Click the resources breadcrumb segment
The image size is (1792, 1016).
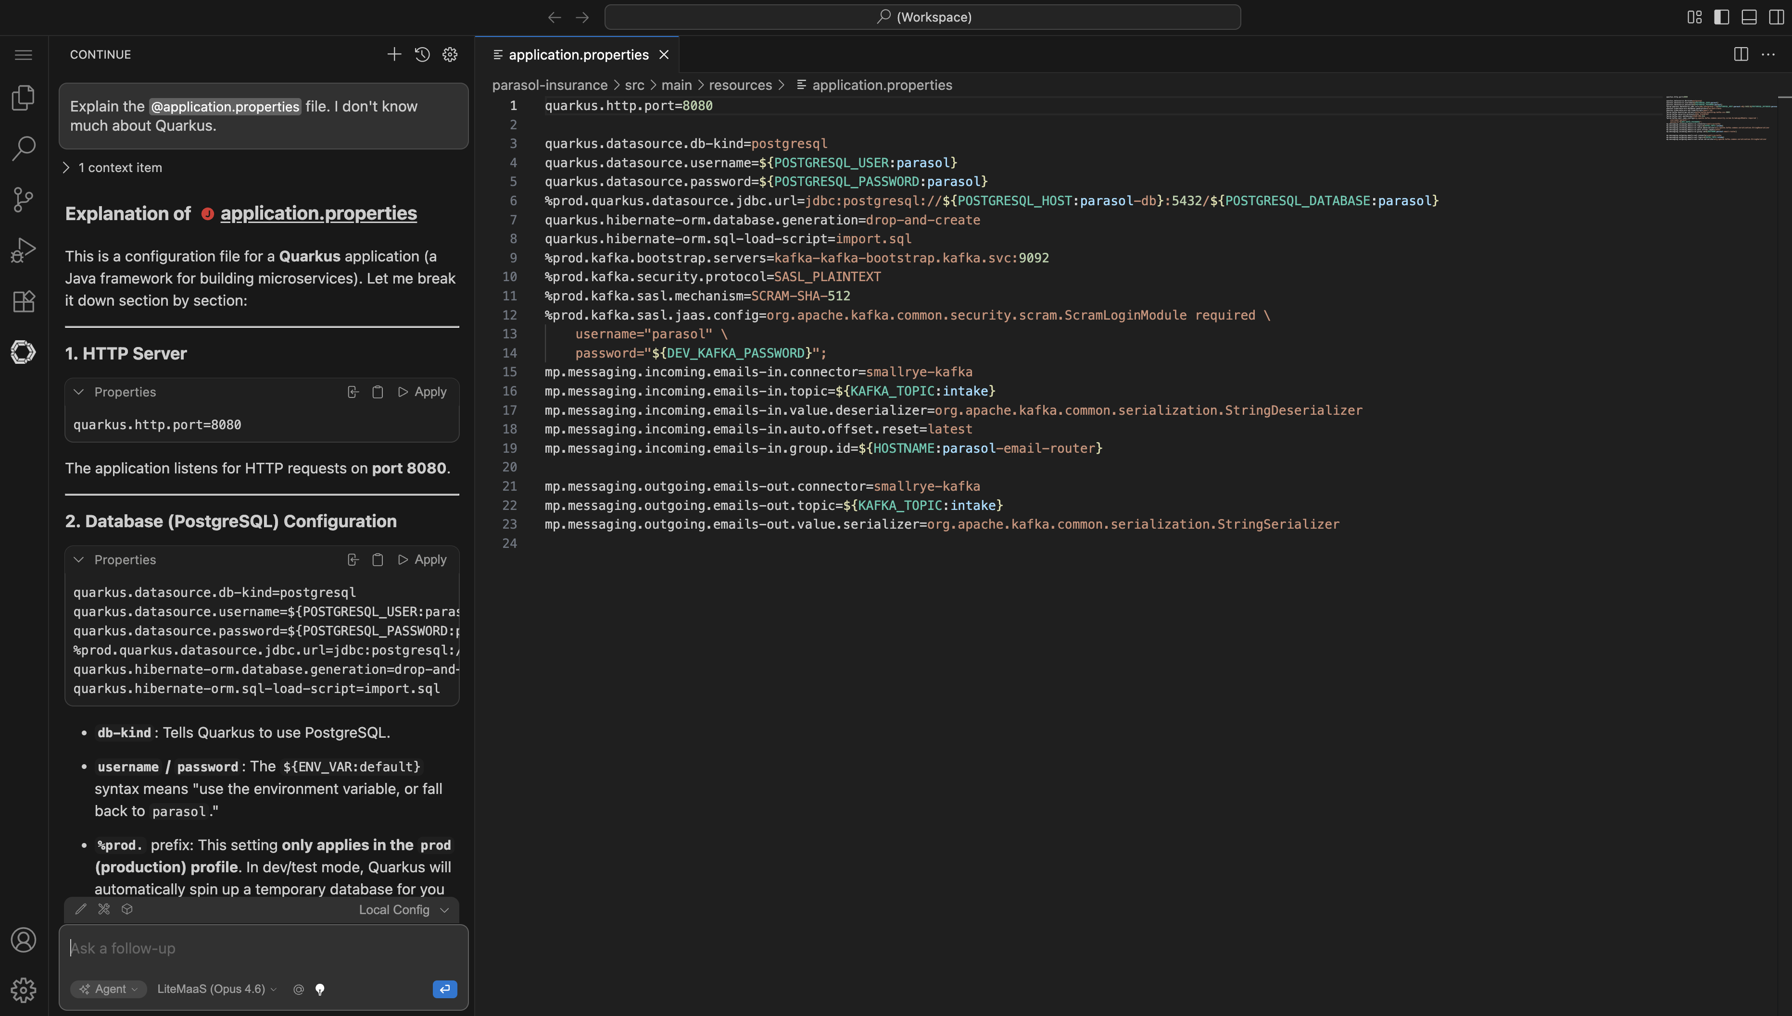pos(740,85)
